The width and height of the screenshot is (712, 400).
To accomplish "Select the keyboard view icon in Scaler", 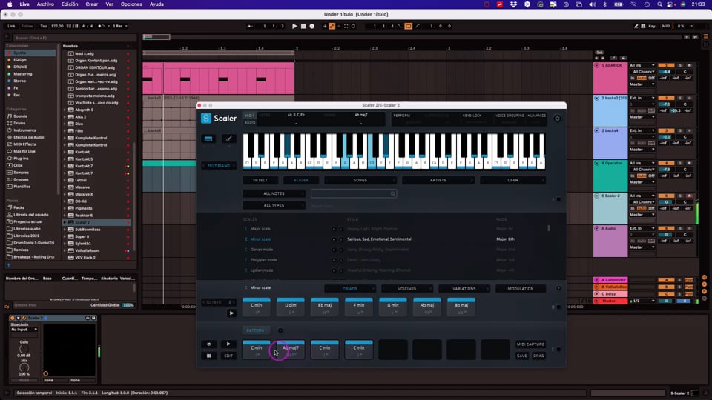I will (x=208, y=139).
